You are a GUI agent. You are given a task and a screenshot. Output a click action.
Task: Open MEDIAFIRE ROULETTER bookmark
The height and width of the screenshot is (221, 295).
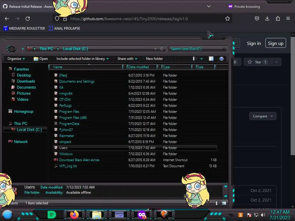coord(24,28)
